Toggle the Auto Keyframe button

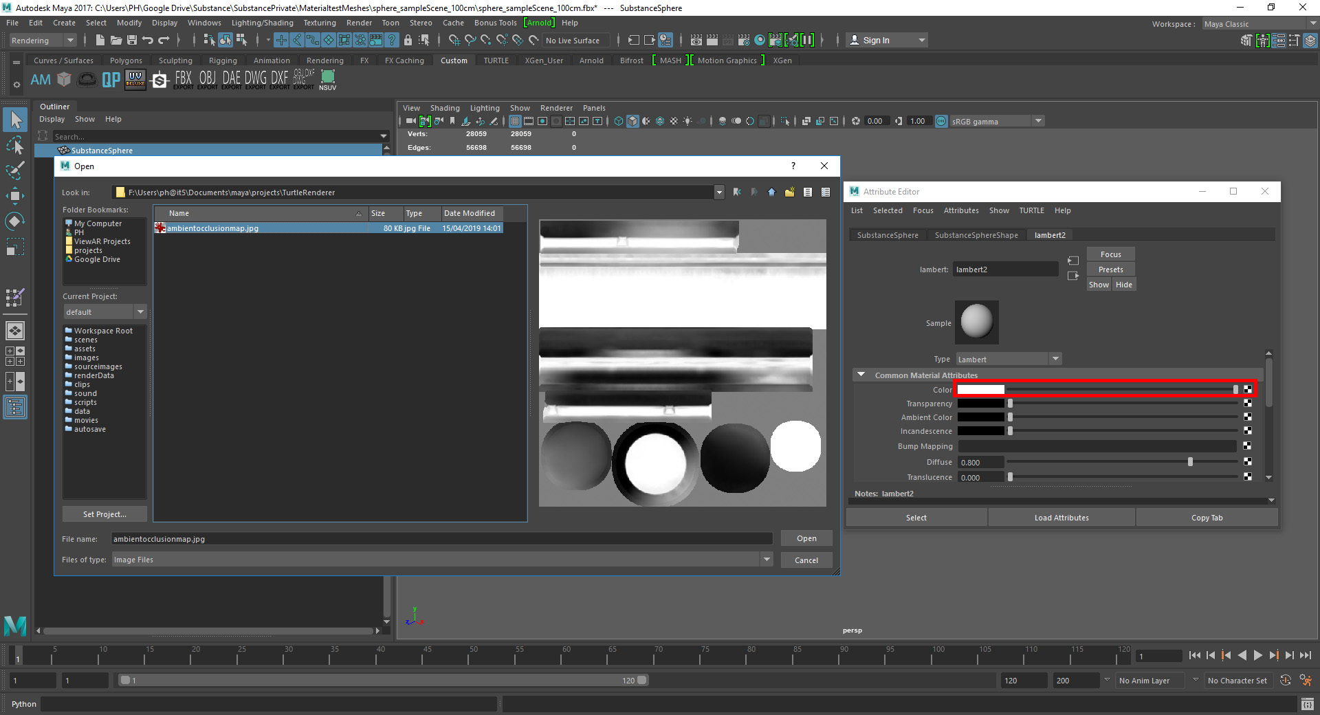1286,681
